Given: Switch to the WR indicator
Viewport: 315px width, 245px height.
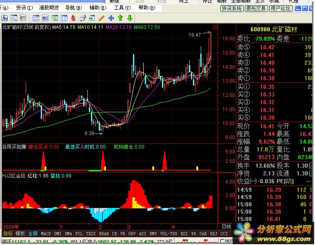Looking at the screenshot, I should click(x=194, y=234).
